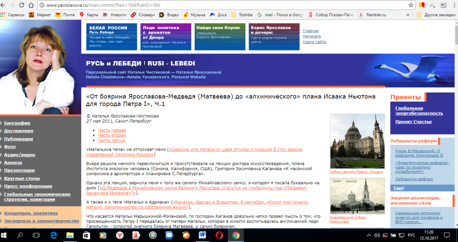Image resolution: width=458 pixels, height=242 pixels.
Task: Open the Леди политика с ароматом от Диора banner
Action: pos(166,37)
